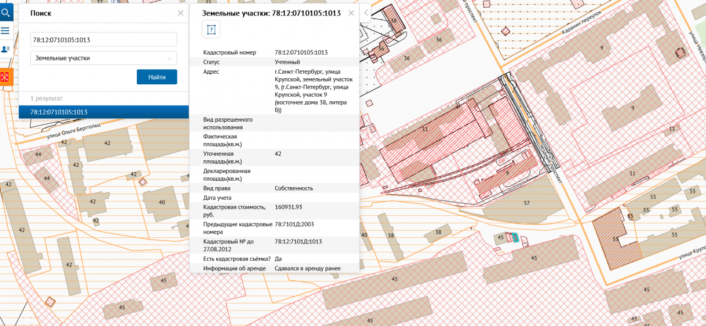The image size is (706, 326).
Task: Open the Земельные участки type dropdown
Action: point(104,58)
